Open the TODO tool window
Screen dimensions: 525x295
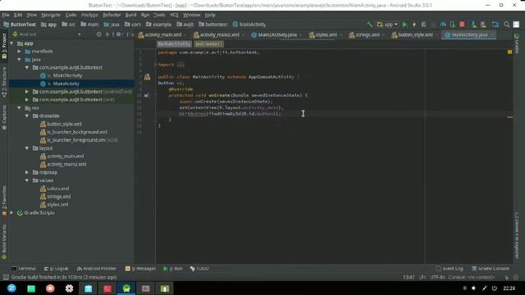click(x=199, y=269)
